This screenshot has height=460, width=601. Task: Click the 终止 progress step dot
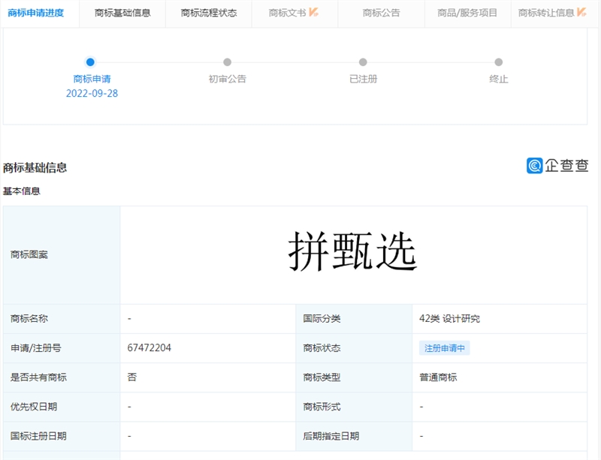tap(498, 62)
